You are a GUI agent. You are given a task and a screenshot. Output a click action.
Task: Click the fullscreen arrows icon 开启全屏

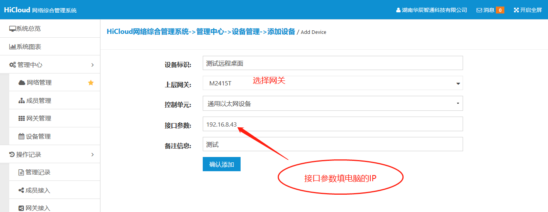tap(516, 10)
